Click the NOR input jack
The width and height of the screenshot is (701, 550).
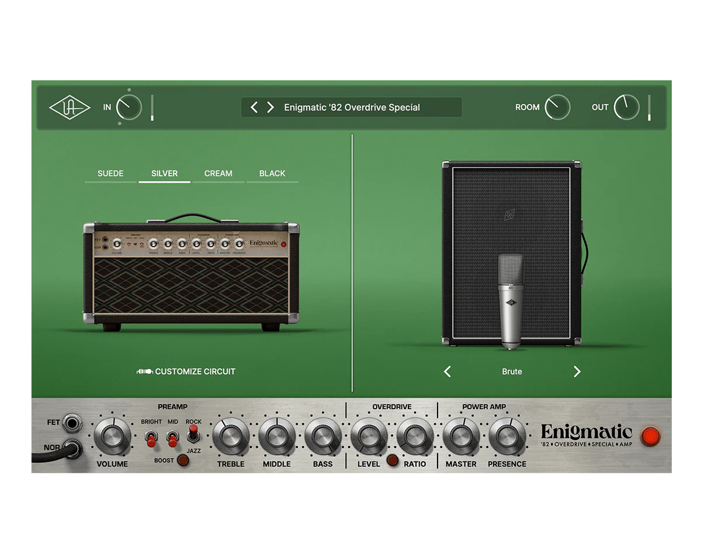pyautogui.click(x=72, y=448)
